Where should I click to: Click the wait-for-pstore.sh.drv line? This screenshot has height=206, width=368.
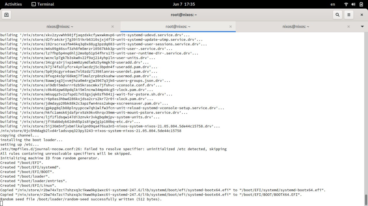[x=86, y=94]
